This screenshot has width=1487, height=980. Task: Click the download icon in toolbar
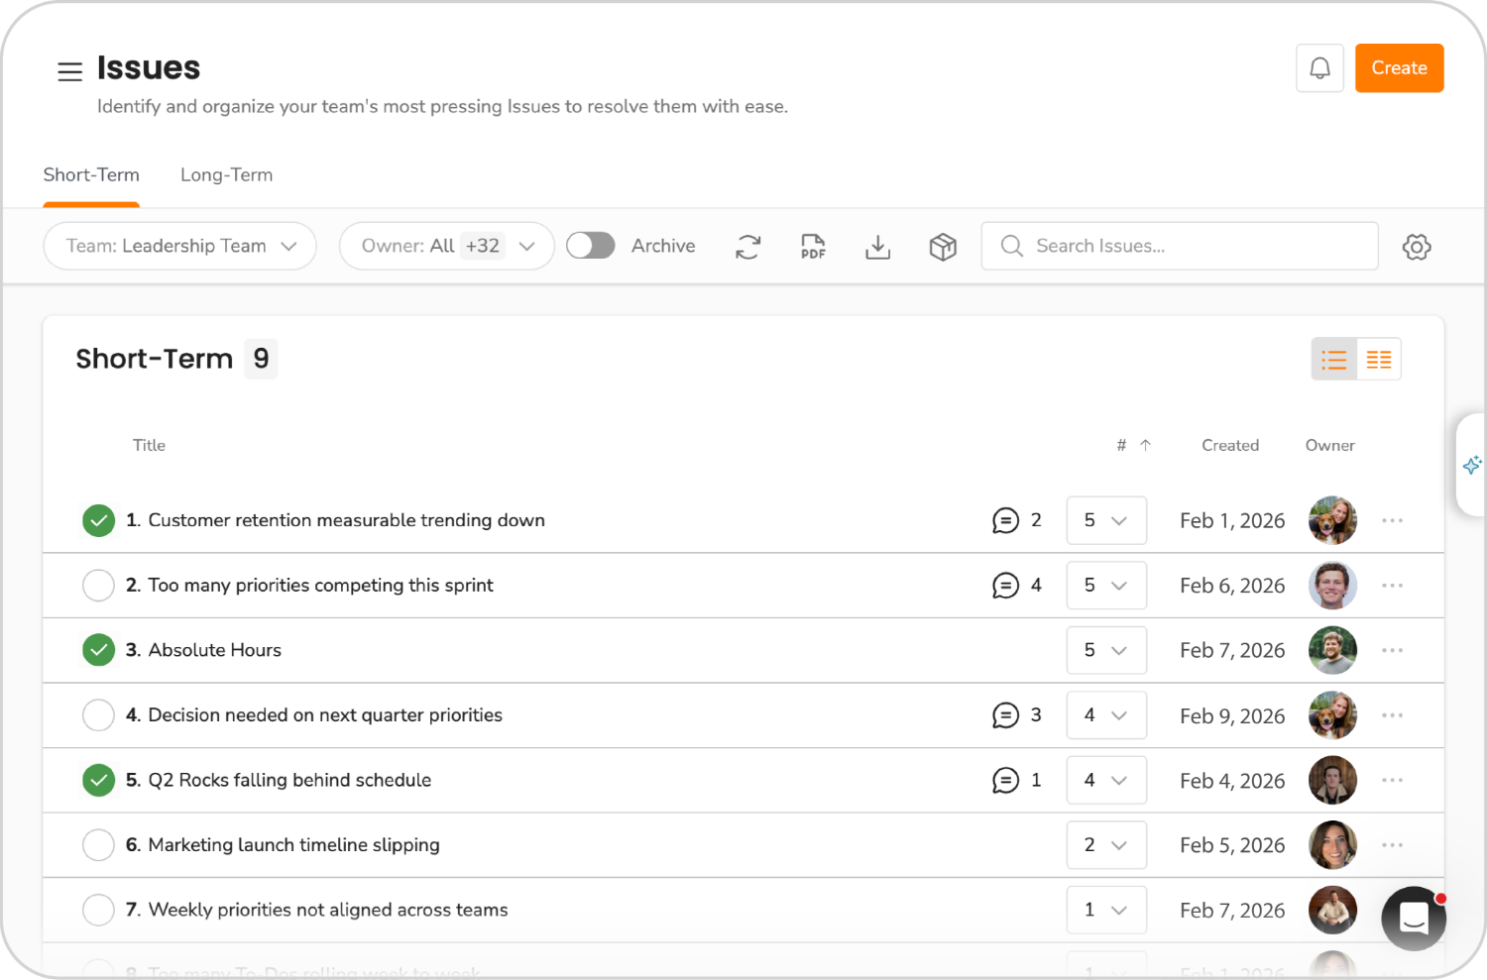(x=877, y=247)
